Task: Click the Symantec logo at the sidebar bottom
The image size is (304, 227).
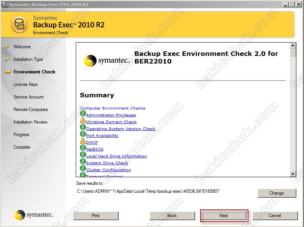Action: click(x=34, y=215)
